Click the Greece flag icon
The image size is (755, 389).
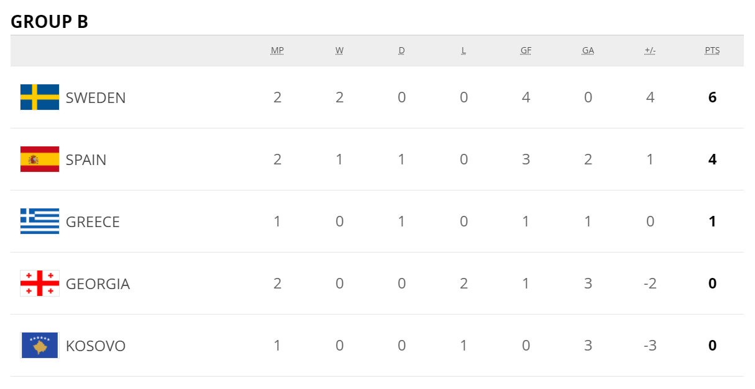[x=40, y=221]
